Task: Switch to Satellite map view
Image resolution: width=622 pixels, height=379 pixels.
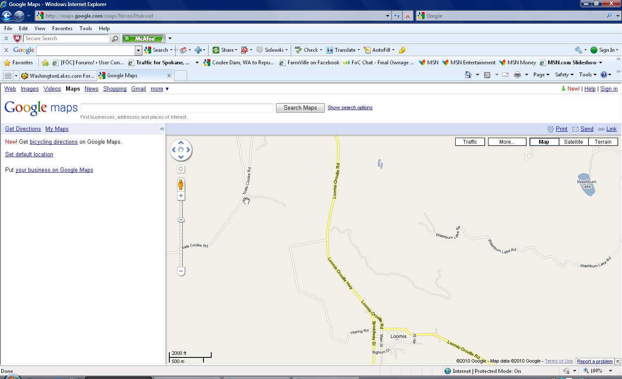Action: (x=573, y=142)
